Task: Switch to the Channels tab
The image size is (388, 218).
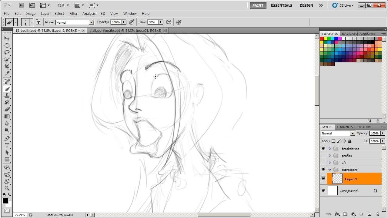Action: tap(345, 127)
